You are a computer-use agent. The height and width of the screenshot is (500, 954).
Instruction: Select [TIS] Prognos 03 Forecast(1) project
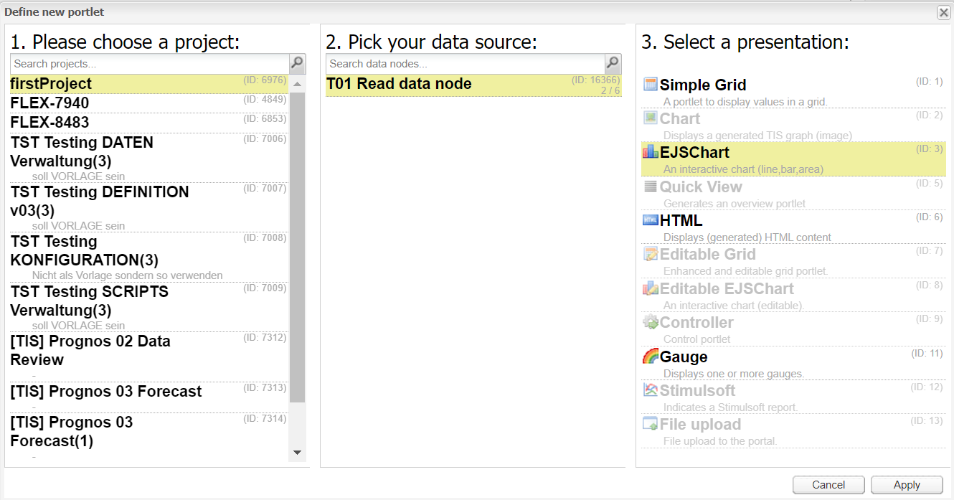149,437
